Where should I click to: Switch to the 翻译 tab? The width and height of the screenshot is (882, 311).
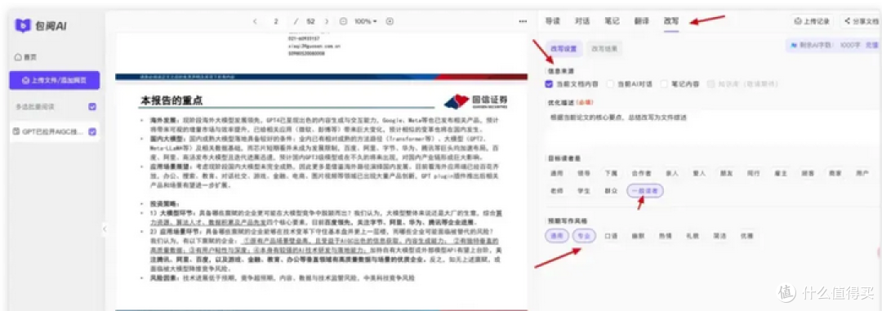point(642,21)
